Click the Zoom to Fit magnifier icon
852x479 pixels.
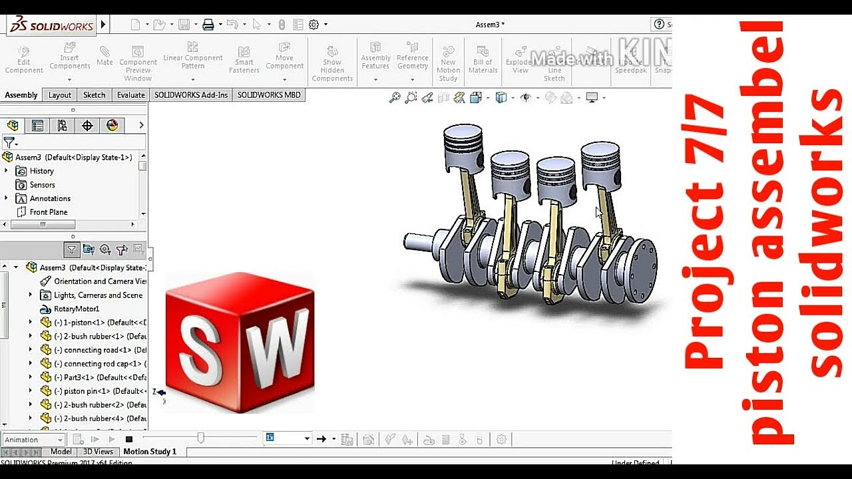point(395,98)
